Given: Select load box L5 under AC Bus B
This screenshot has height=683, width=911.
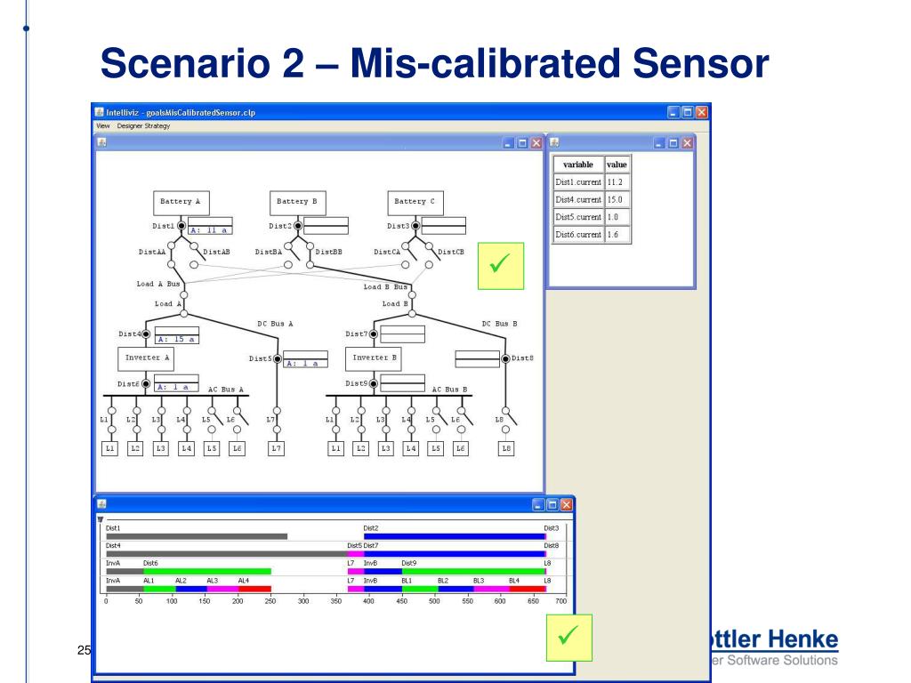Looking at the screenshot, I should pos(436,448).
